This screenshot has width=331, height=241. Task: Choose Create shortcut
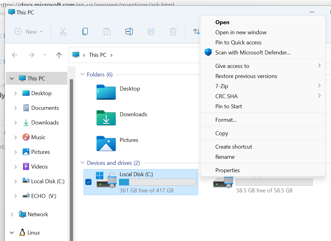pyautogui.click(x=262, y=147)
